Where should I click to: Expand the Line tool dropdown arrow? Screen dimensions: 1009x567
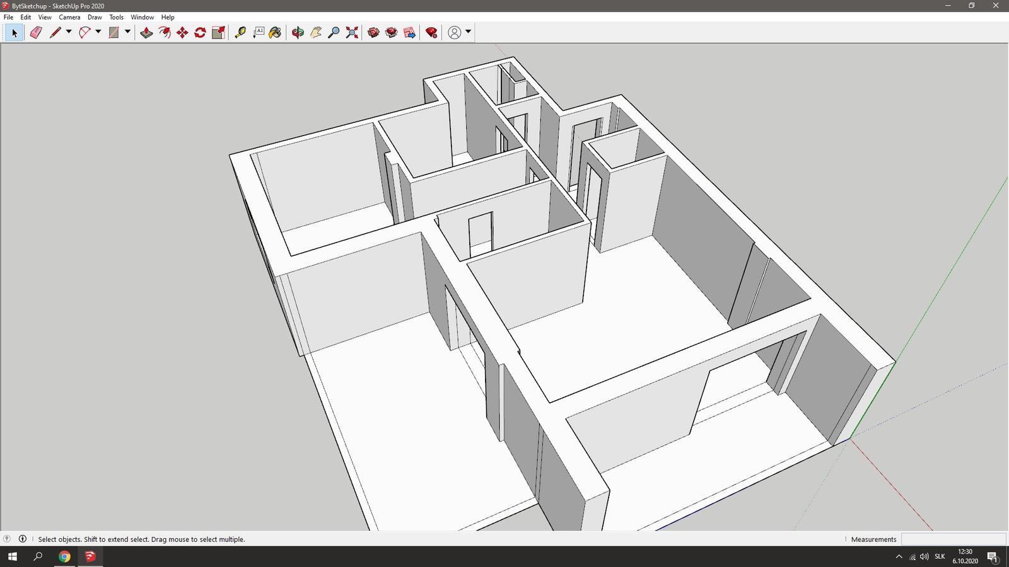pos(69,32)
